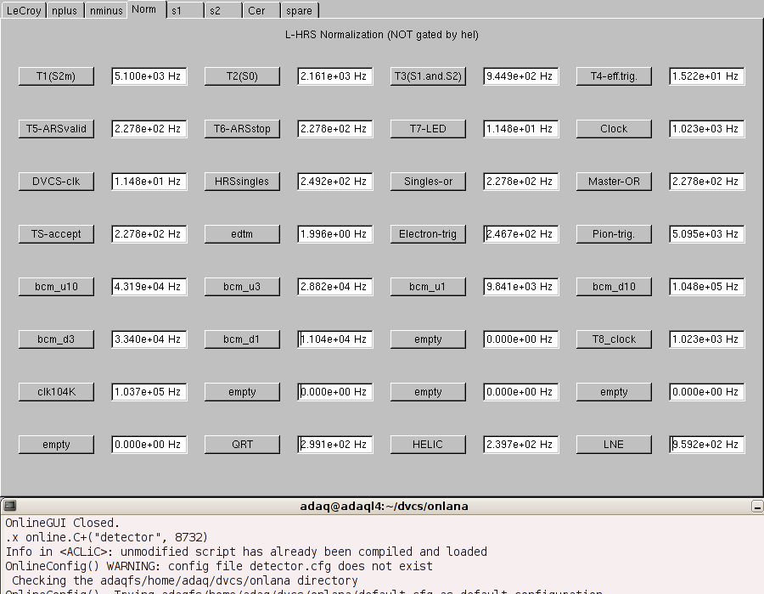Click the OnlineConfig() WARNING terminal line
Viewport: 764px width, 594px height.
click(x=219, y=566)
